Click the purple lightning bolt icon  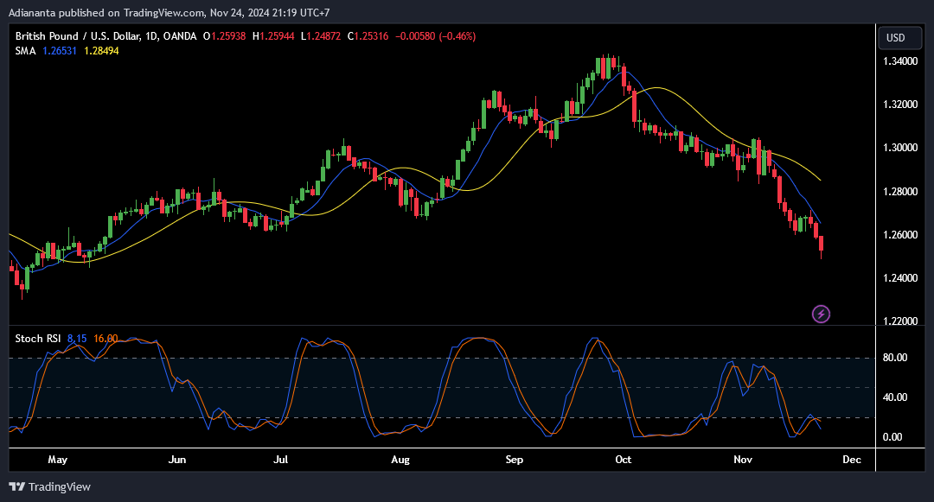[821, 314]
